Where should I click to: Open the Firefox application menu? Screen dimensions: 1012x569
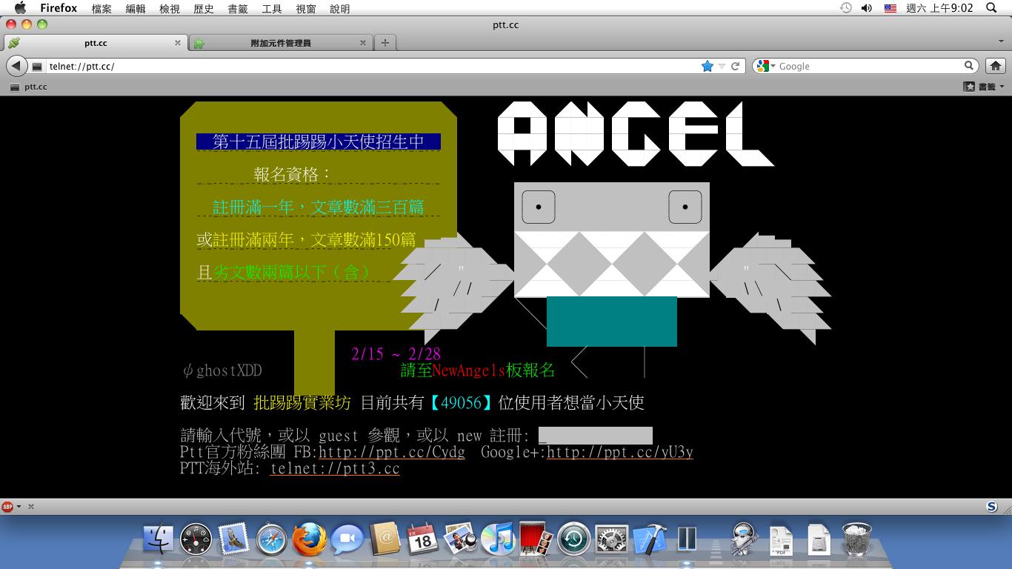pos(59,8)
